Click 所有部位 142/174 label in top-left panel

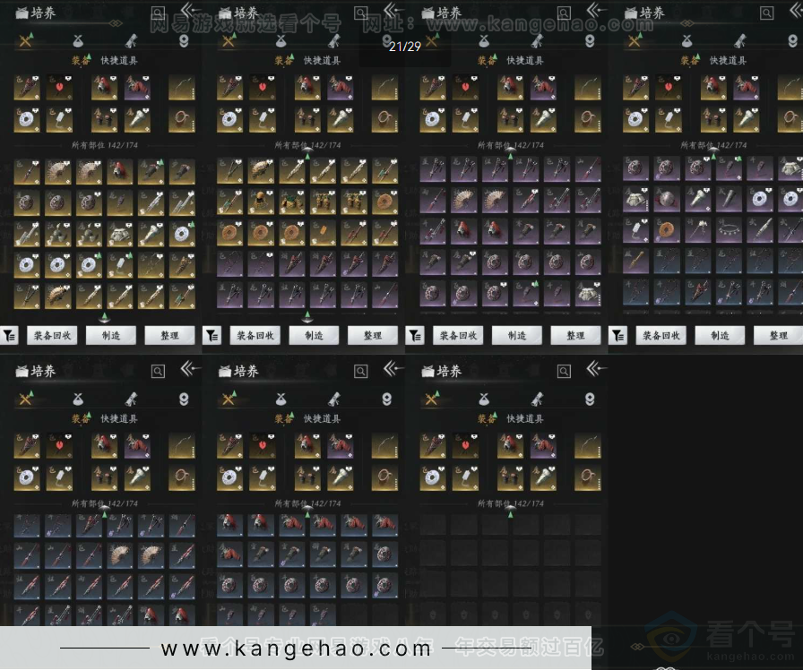point(105,145)
